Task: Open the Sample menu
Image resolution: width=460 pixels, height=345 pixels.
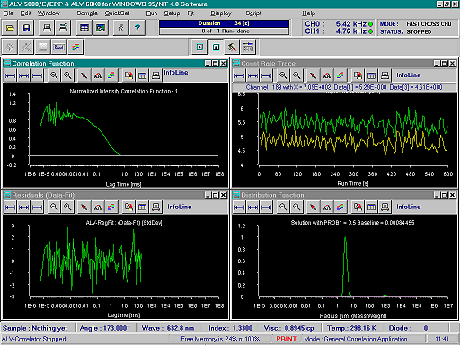Action: pyautogui.click(x=87, y=13)
